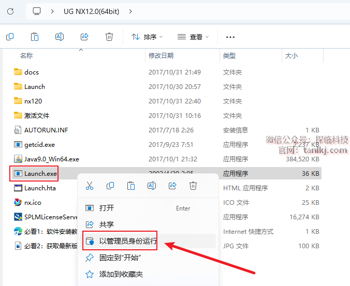
Task: Click the toolbar Copy icon
Action: pyautogui.click(x=10, y=37)
